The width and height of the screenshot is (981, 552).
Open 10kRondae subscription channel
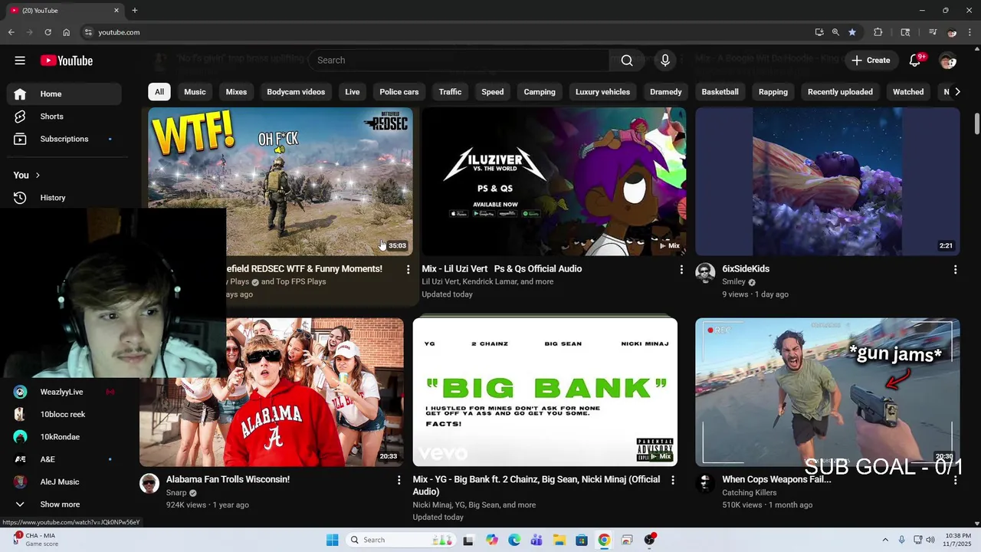coord(64,437)
